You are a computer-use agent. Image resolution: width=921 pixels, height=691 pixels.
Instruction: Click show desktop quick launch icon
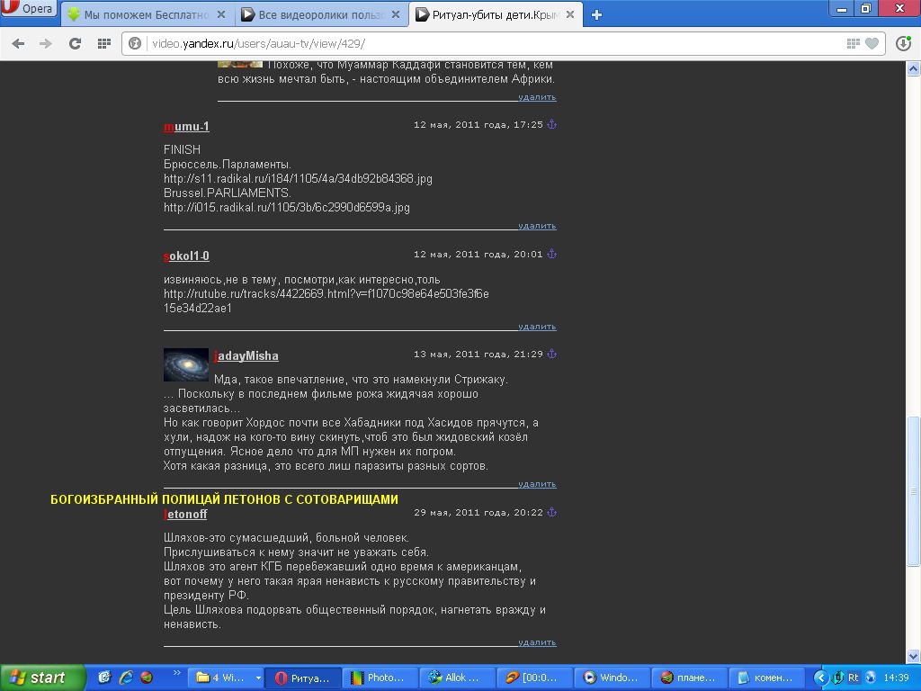click(x=104, y=678)
